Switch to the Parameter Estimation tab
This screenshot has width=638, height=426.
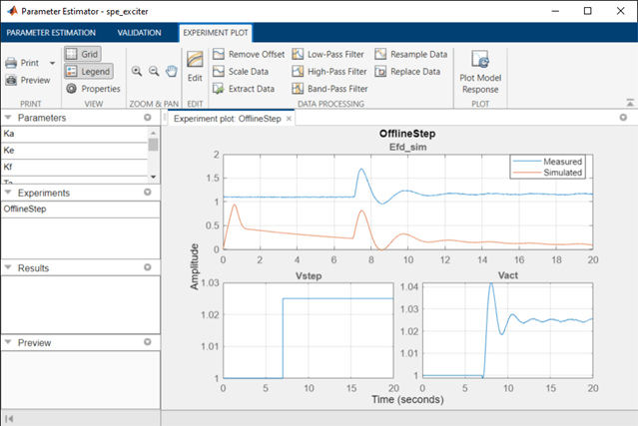tap(51, 33)
